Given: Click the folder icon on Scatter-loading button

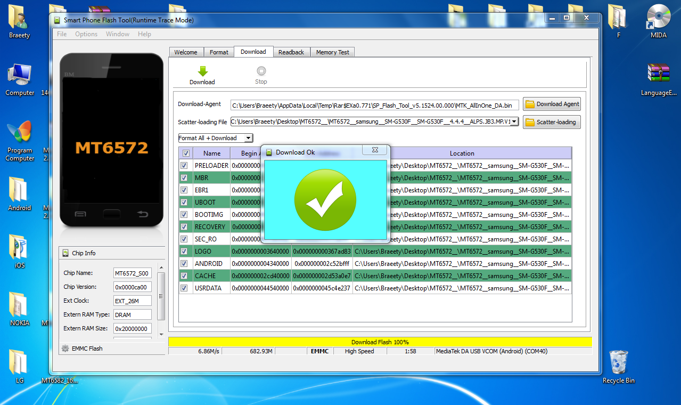Looking at the screenshot, I should click(x=529, y=122).
